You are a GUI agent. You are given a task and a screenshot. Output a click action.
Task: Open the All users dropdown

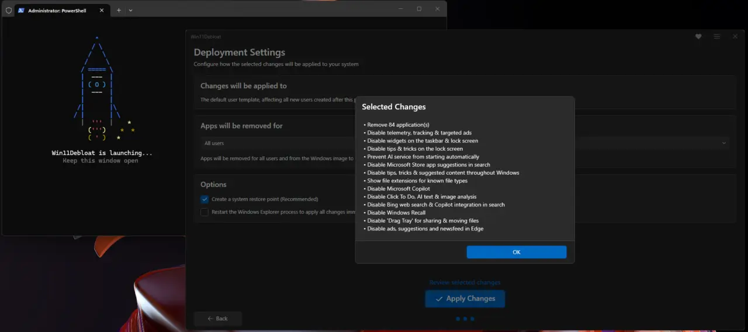(465, 143)
